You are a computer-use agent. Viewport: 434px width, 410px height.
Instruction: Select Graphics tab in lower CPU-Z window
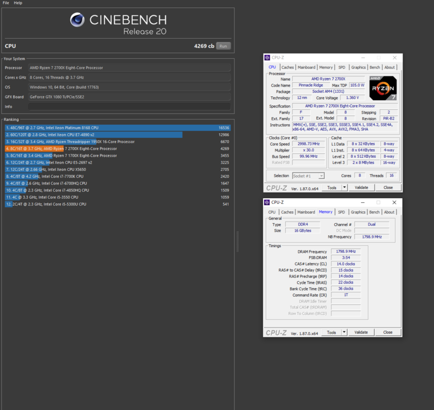358,212
